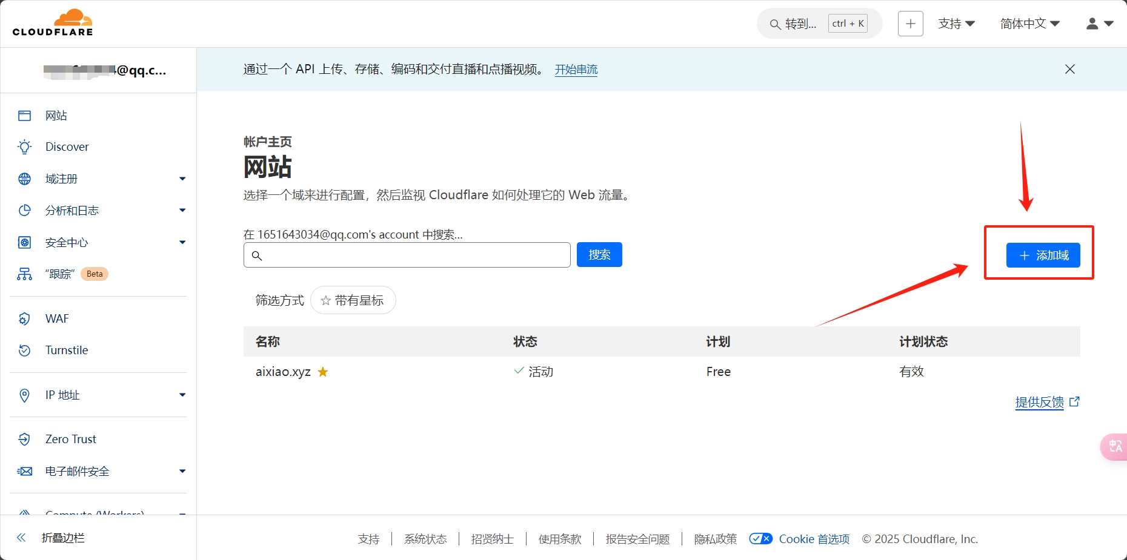1127x560 pixels.
Task: Click the 名称 column header
Action: pos(268,341)
